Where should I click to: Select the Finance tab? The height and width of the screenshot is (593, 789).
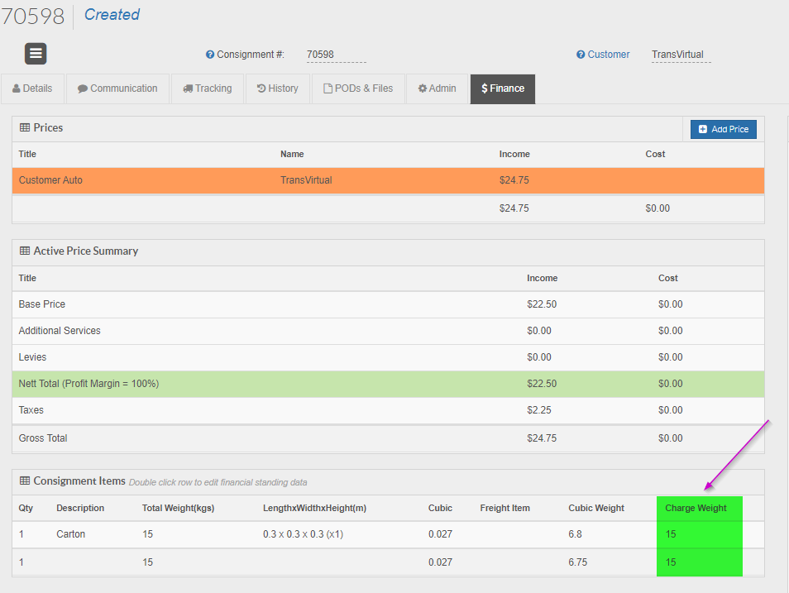coord(503,89)
